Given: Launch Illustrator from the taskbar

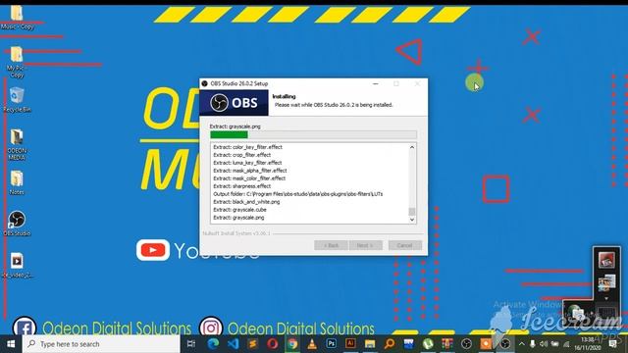Looking at the screenshot, I should pyautogui.click(x=350, y=343).
